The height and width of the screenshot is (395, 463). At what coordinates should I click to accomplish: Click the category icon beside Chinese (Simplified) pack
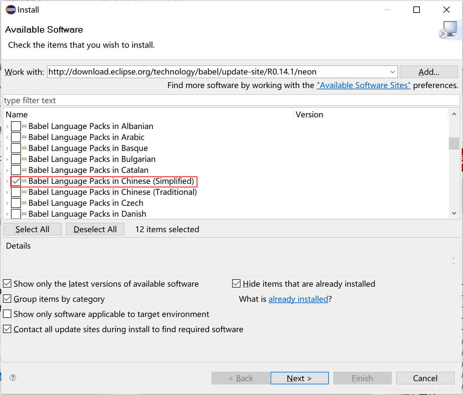click(x=24, y=181)
